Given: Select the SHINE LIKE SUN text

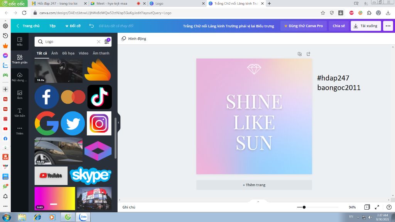Looking at the screenshot, I should [254, 122].
